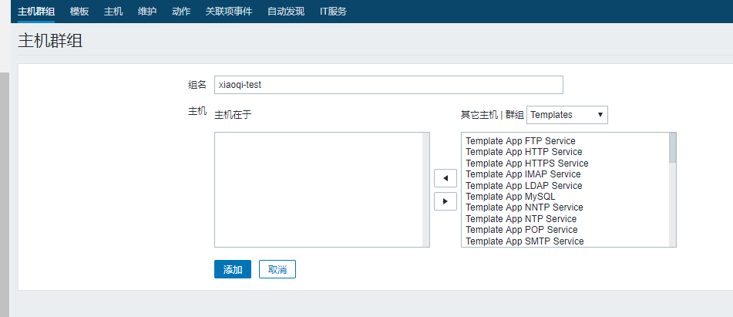Open the 模板 menu tab
Viewport: 733px width, 317px height.
[79, 11]
